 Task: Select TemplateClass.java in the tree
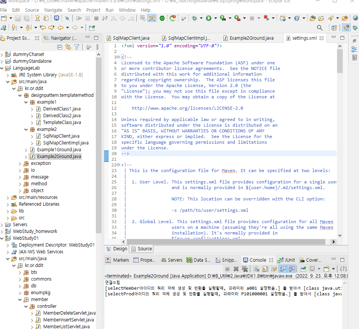62,123
